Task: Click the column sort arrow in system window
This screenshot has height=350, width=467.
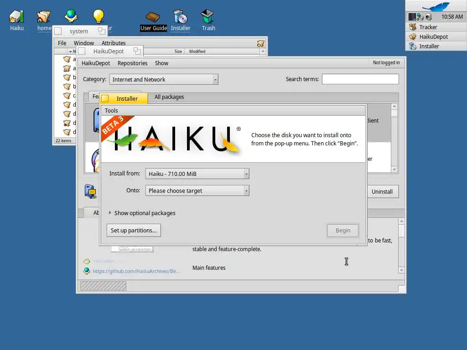Action: pyautogui.click(x=70, y=51)
